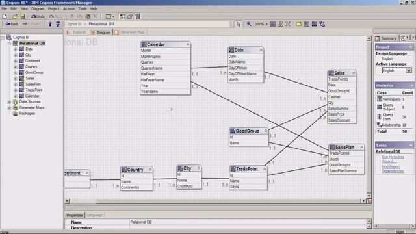Click SalesDiscount field in Sales box

tap(342, 120)
